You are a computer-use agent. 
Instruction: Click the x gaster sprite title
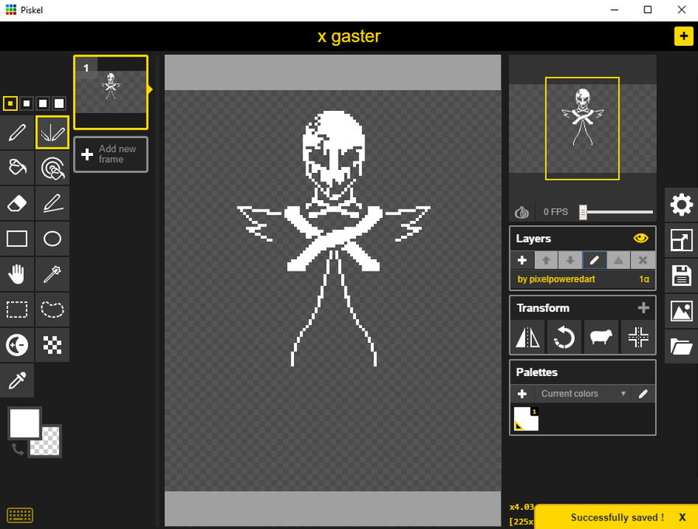point(349,36)
